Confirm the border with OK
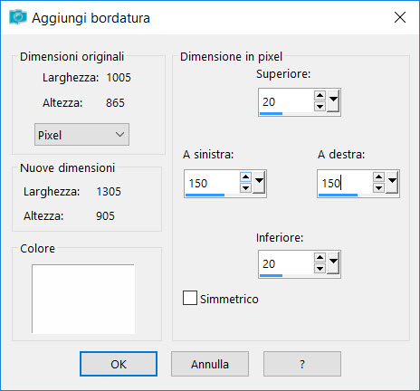The height and width of the screenshot is (391, 420). 119,364
